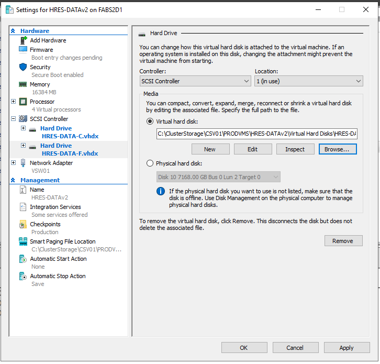Select the Physical hard disk radio button
This screenshot has height=364, width=380.
click(x=150, y=163)
